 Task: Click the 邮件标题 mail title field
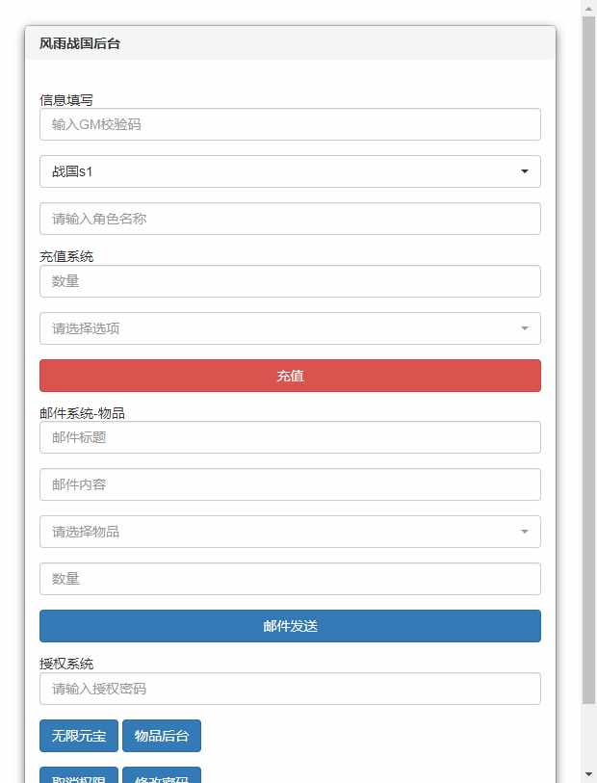click(x=289, y=437)
